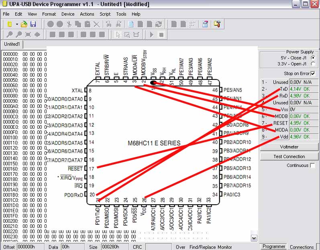Screen dimensions: 320x250
Task: Select the dotted rectangle selection tool
Action: tap(127, 35)
